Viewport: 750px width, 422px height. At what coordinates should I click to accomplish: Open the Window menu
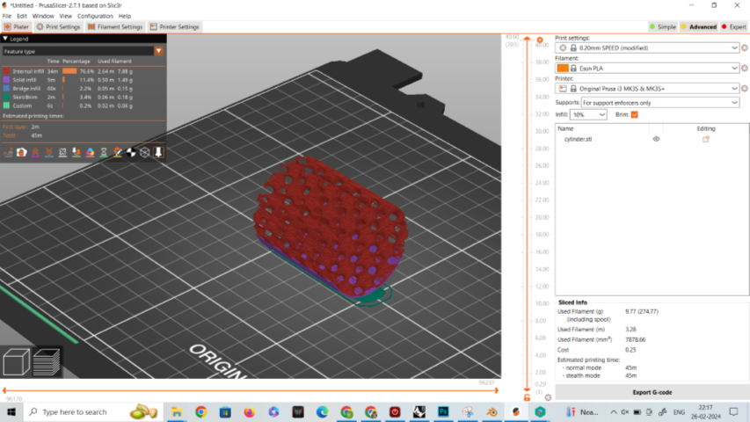click(x=43, y=16)
